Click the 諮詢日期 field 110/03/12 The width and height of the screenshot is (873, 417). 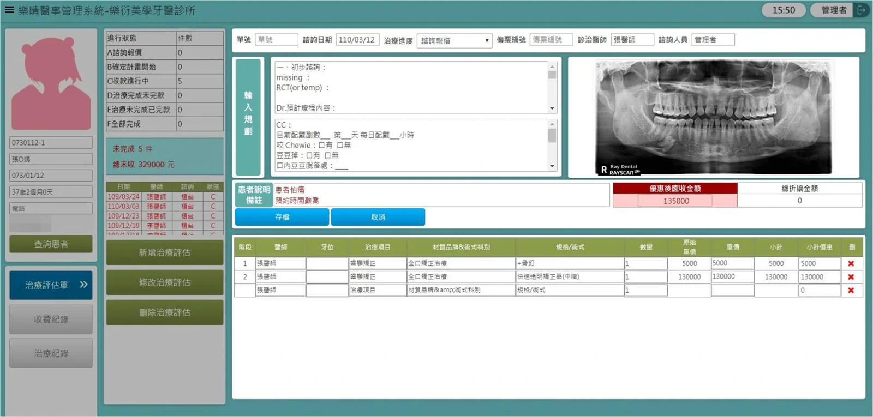[357, 40]
